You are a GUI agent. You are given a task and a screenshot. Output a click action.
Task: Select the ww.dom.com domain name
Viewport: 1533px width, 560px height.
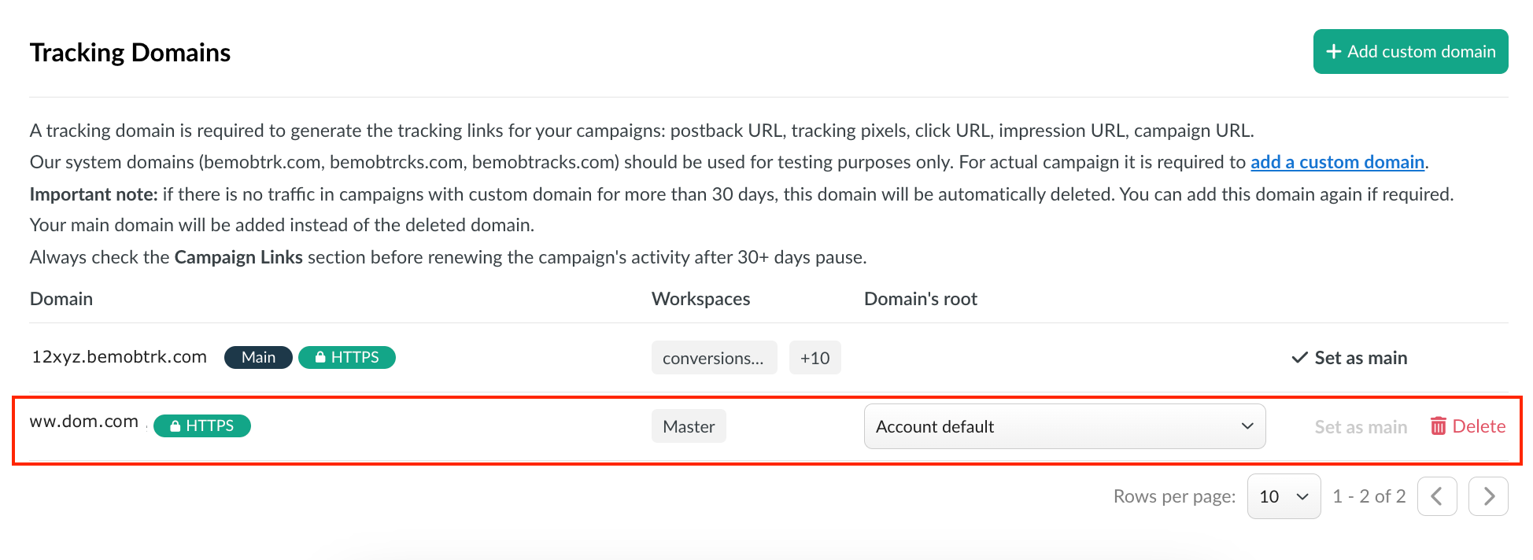[84, 422]
